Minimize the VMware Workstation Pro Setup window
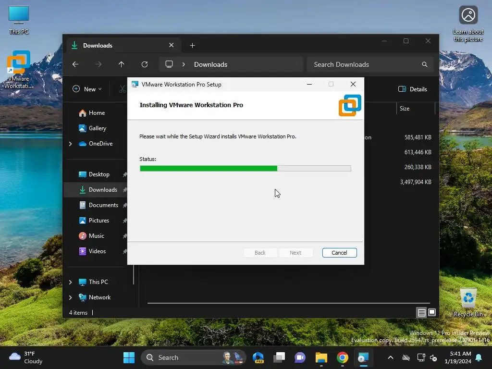 click(309, 85)
